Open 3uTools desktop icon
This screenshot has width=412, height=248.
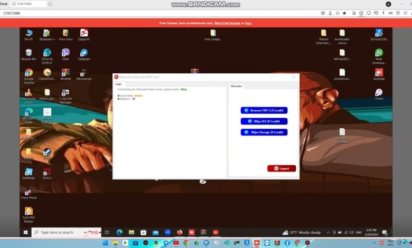(379, 35)
